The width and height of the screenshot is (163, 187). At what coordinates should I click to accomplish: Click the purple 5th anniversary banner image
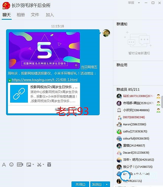(x=44, y=50)
